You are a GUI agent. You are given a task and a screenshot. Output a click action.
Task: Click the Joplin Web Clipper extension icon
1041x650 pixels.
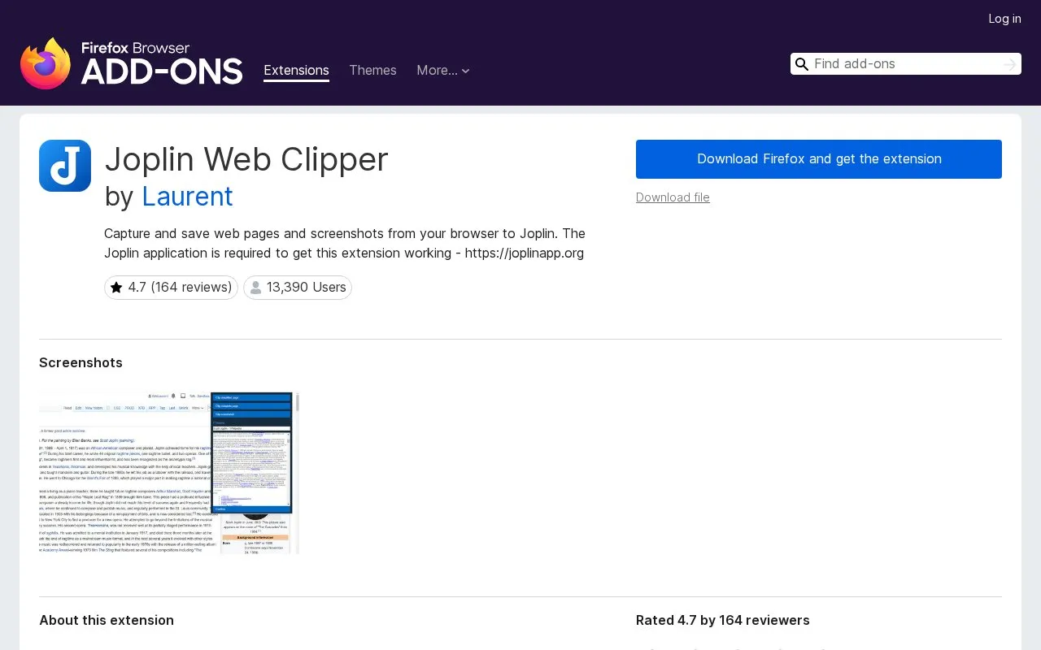(x=65, y=166)
